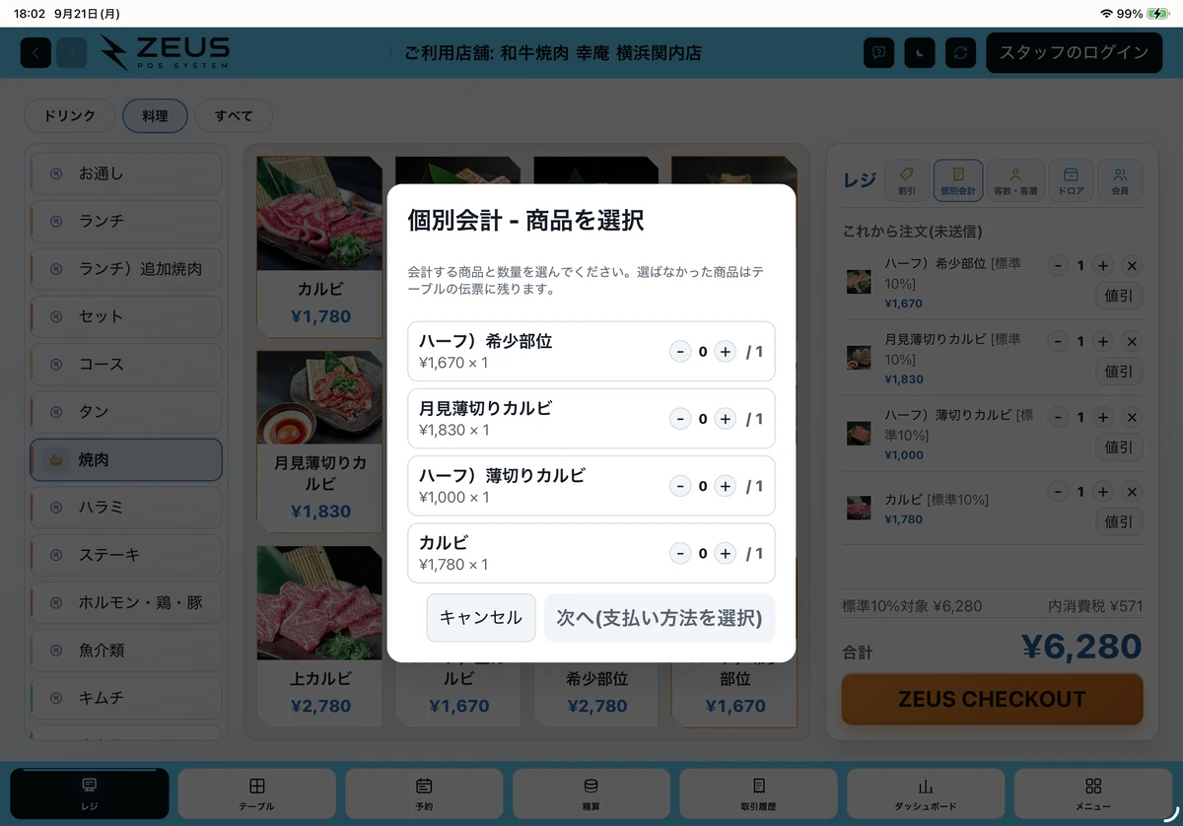
Task: Open the レジ bottom tab
Action: (x=90, y=793)
